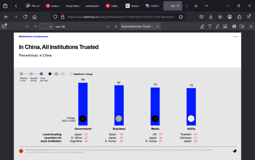Screen dimensions: 255x160
Task: Open the library bookmarks and history
Action: 220,17
